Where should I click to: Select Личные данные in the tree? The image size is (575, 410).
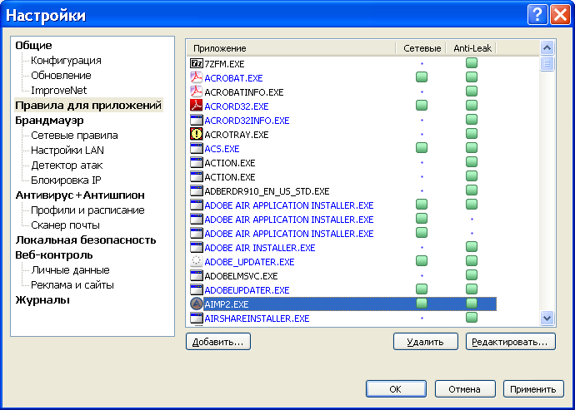70,270
